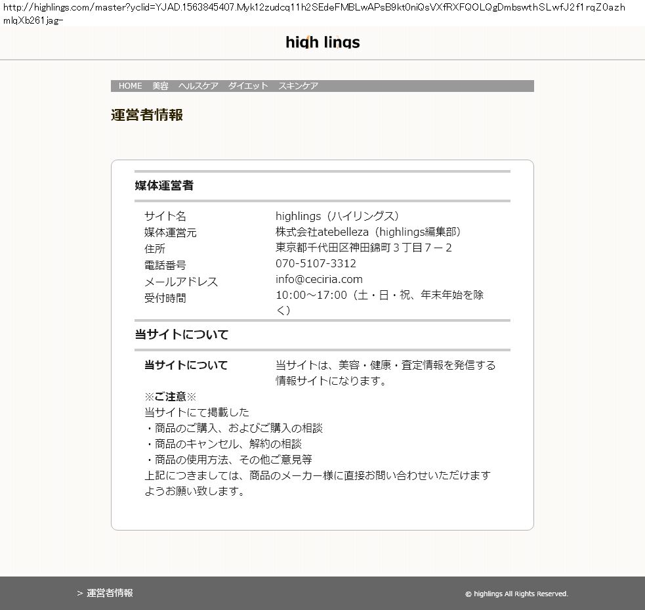Open the HOME navigation item
This screenshot has width=645, height=610.
coord(131,85)
